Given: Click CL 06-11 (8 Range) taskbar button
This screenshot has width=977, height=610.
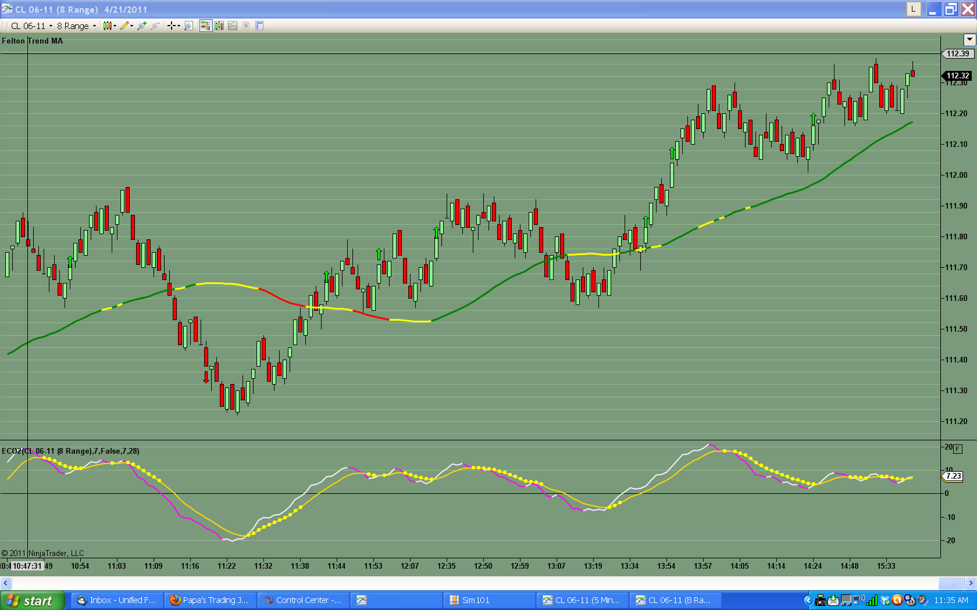Looking at the screenshot, I should pyautogui.click(x=675, y=600).
